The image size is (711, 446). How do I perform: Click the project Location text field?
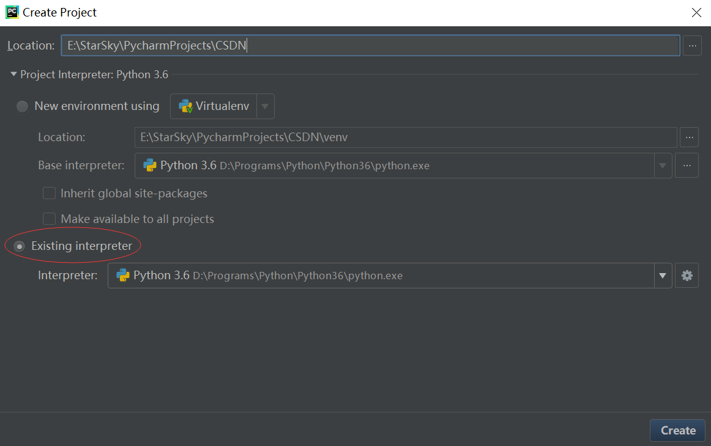tap(370, 46)
